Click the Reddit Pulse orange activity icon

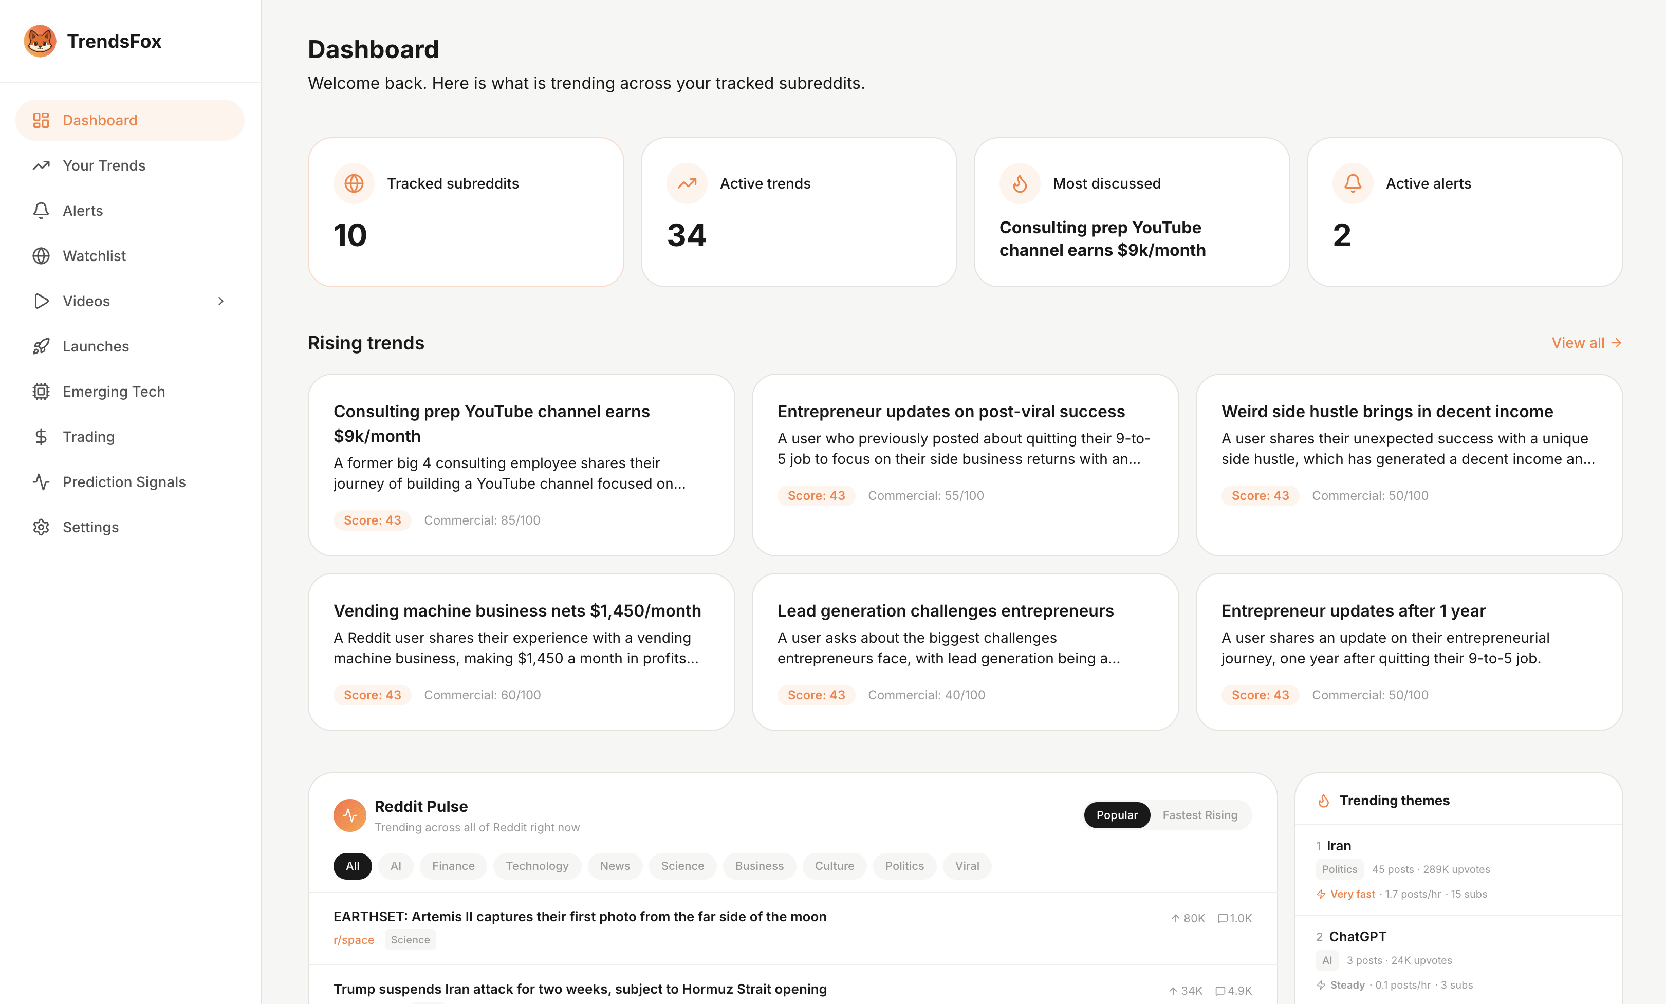(349, 815)
